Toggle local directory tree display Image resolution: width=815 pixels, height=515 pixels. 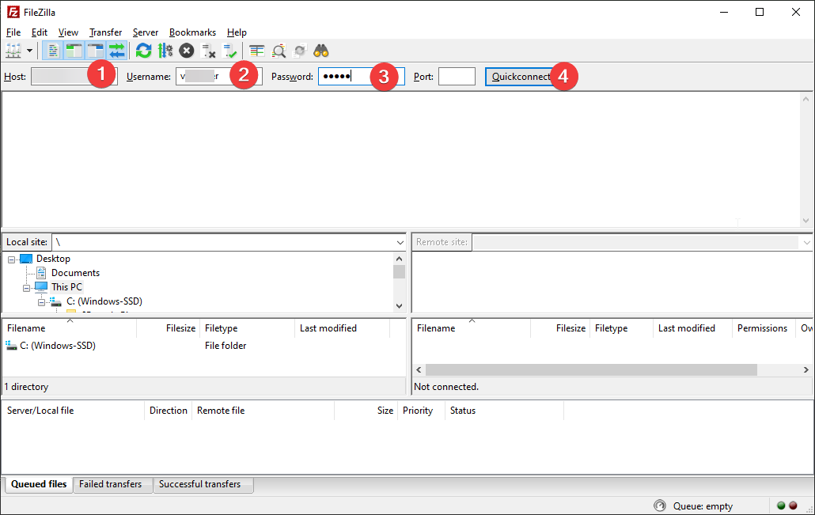[x=74, y=51]
